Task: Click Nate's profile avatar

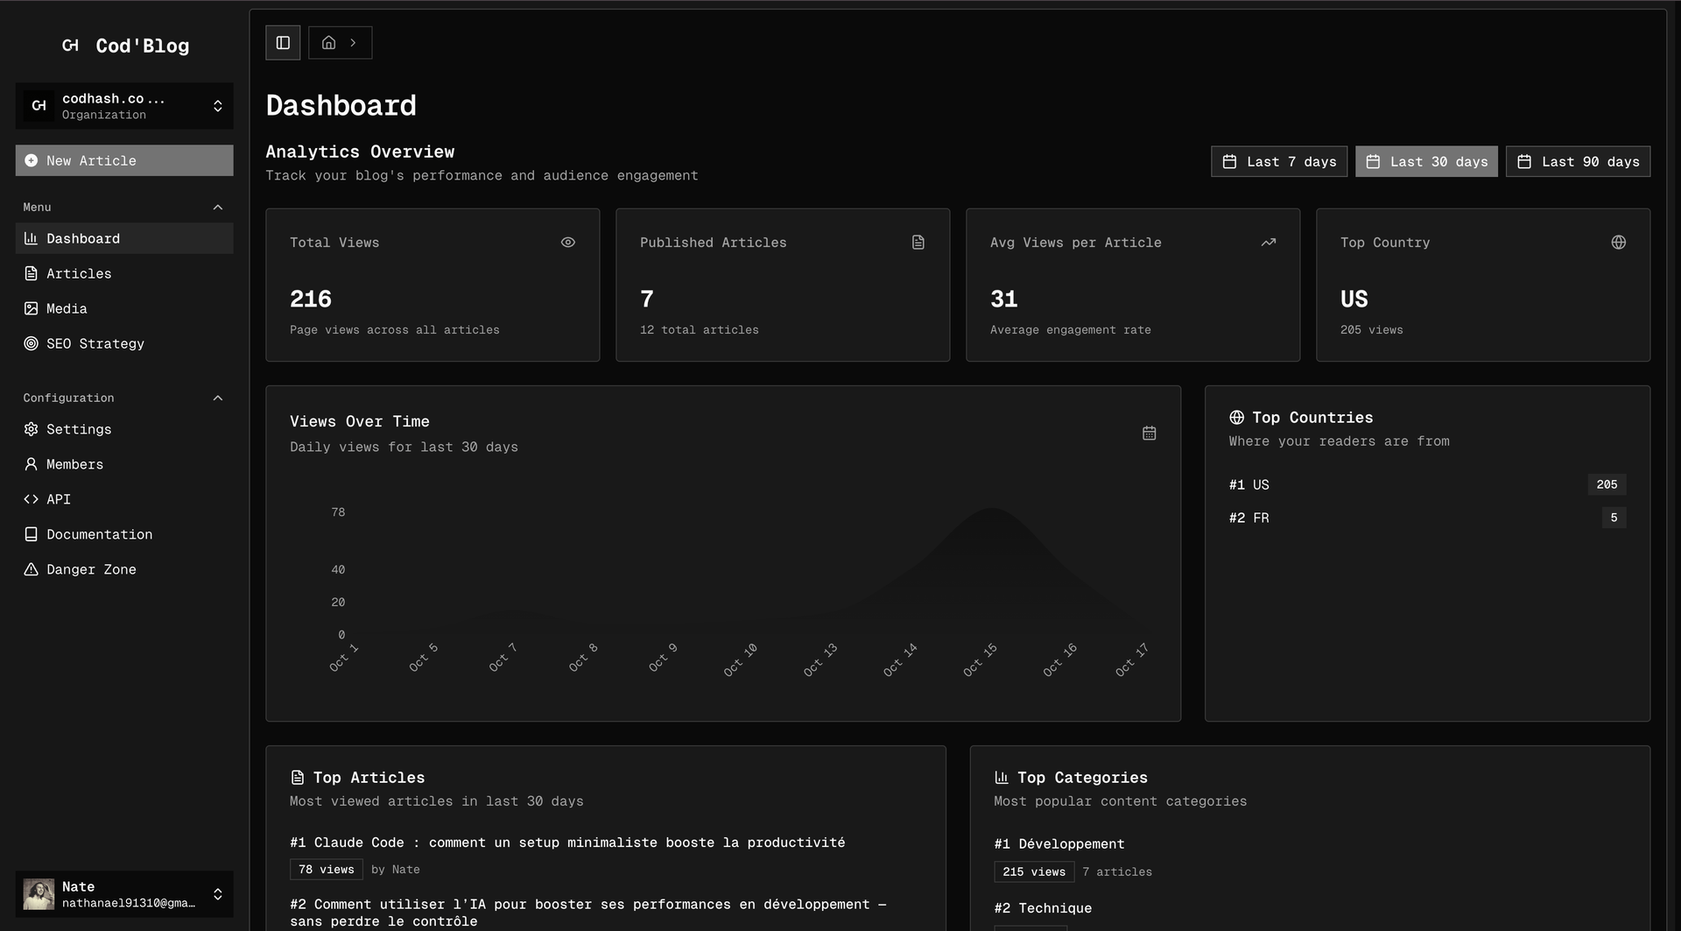Action: (39, 894)
